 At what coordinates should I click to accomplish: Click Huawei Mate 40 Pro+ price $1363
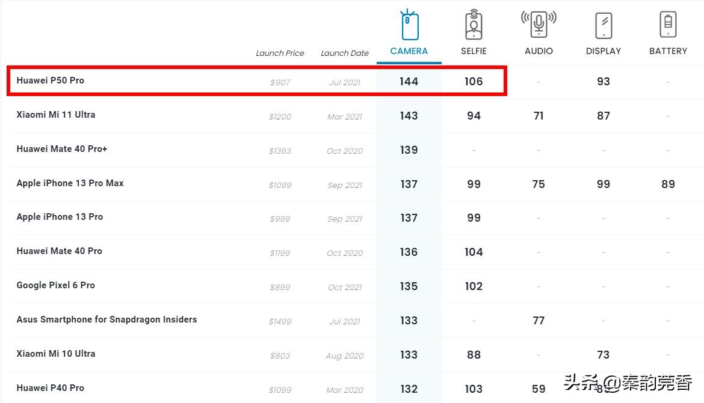point(280,151)
